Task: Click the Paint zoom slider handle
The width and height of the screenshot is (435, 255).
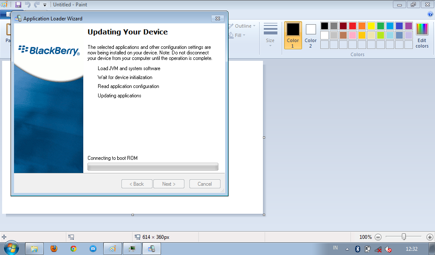Action: tap(404, 237)
